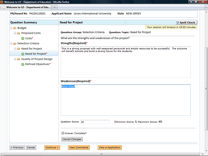Image resolution: width=208 pixels, height=156 pixels.
Task: Click green check icon of selected Need for Project
Action: 23,54
